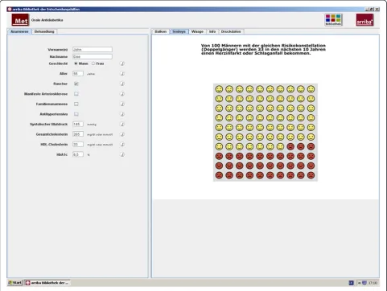Switch to the Behandlung tab
This screenshot has height=291, width=387.
[44, 31]
